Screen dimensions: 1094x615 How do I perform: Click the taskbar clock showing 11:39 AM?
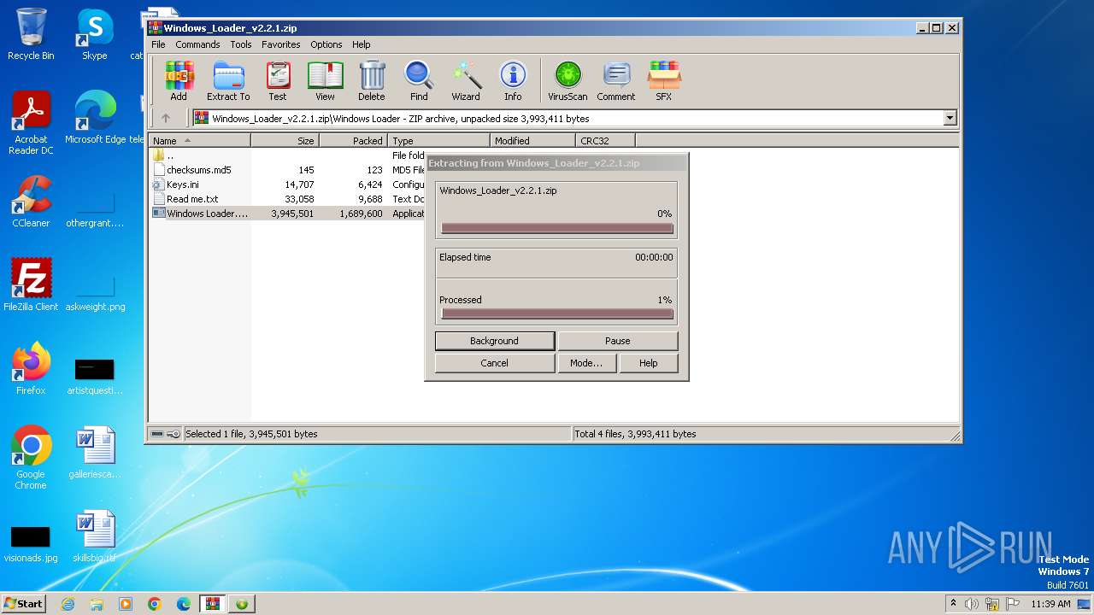pyautogui.click(x=1050, y=604)
